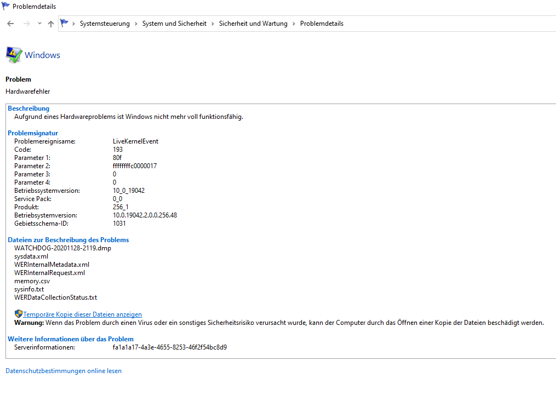Open Systemsteuerung breadcrumb
The image size is (556, 395).
coord(105,24)
